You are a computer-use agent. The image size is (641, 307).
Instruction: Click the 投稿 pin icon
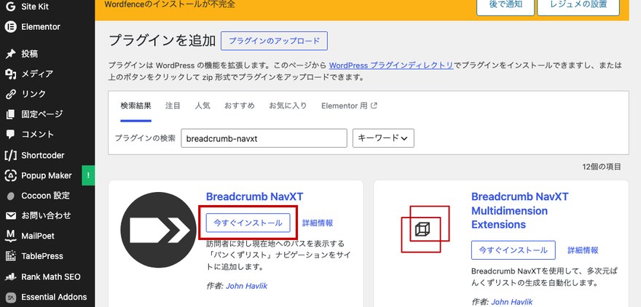[x=11, y=54]
